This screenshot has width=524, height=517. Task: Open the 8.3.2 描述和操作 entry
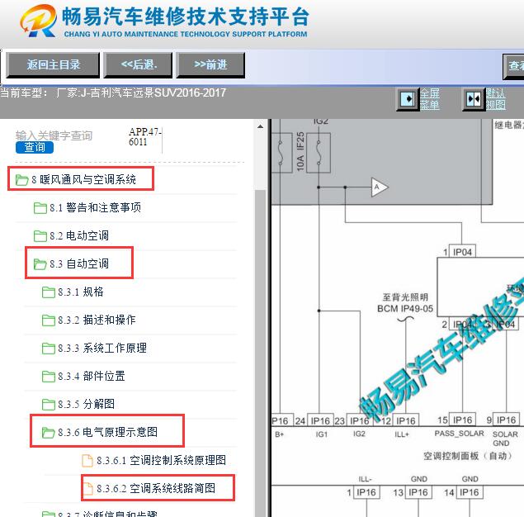(97, 320)
